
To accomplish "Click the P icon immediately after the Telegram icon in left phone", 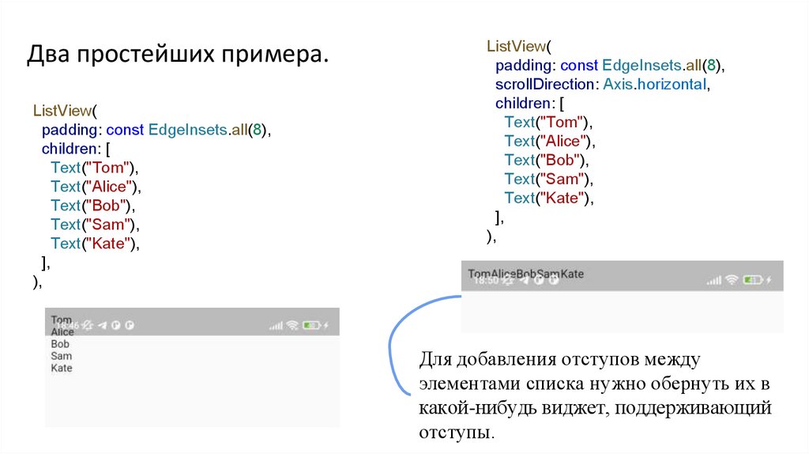I will [116, 325].
